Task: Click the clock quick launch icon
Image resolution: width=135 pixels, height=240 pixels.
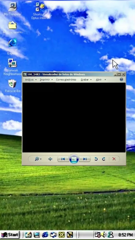Action: coord(62,235)
